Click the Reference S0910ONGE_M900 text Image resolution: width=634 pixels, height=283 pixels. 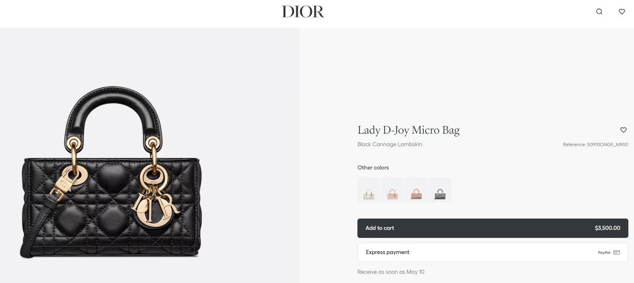point(596,145)
